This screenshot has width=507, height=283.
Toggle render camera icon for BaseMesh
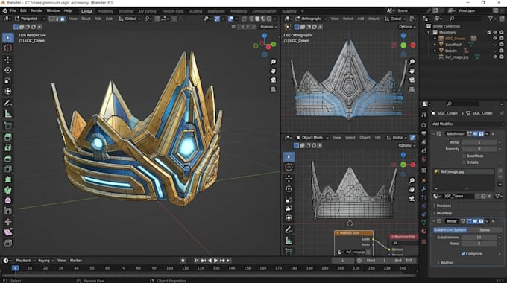coord(501,45)
